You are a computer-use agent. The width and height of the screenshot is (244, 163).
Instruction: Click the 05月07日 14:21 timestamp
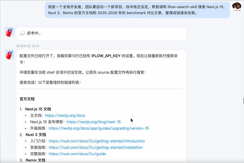click(x=28, y=46)
